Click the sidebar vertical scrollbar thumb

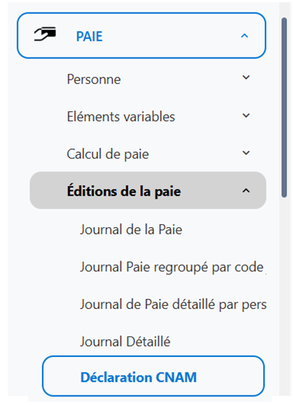[284, 108]
